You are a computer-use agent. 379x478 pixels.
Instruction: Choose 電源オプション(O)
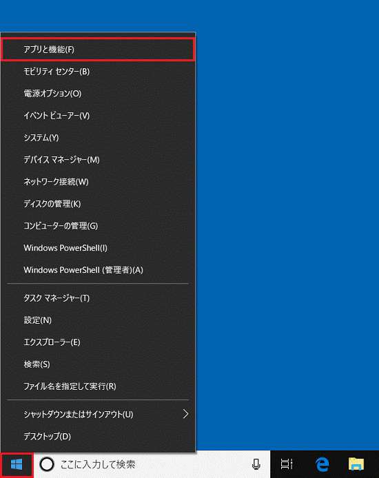point(98,93)
